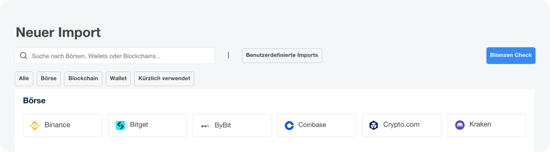Select the Bitget exchange label
The width and height of the screenshot is (550, 152).
[139, 125]
